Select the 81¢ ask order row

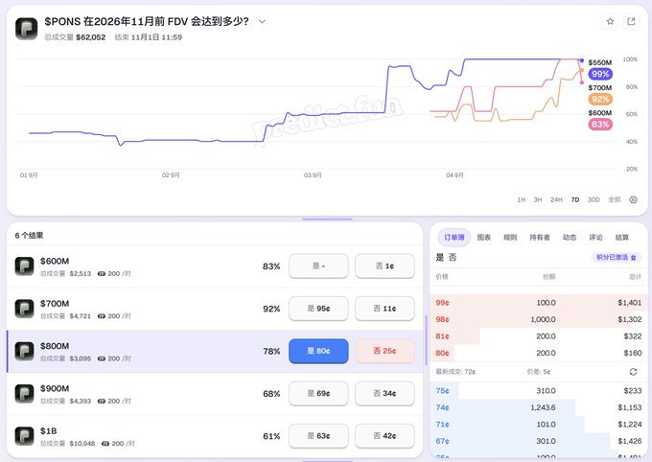click(539, 336)
